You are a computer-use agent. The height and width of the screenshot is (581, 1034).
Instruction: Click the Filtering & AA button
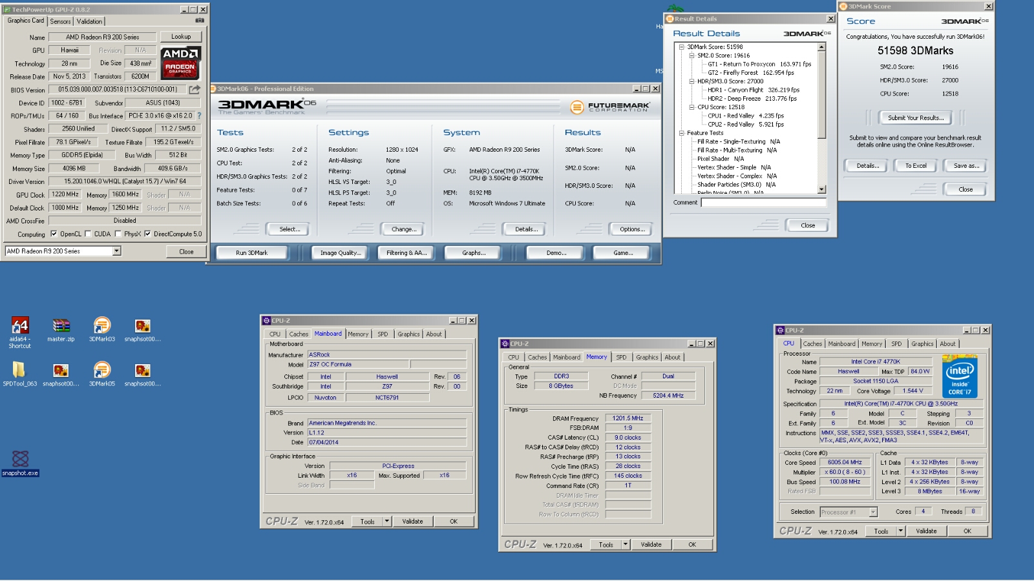pos(406,253)
